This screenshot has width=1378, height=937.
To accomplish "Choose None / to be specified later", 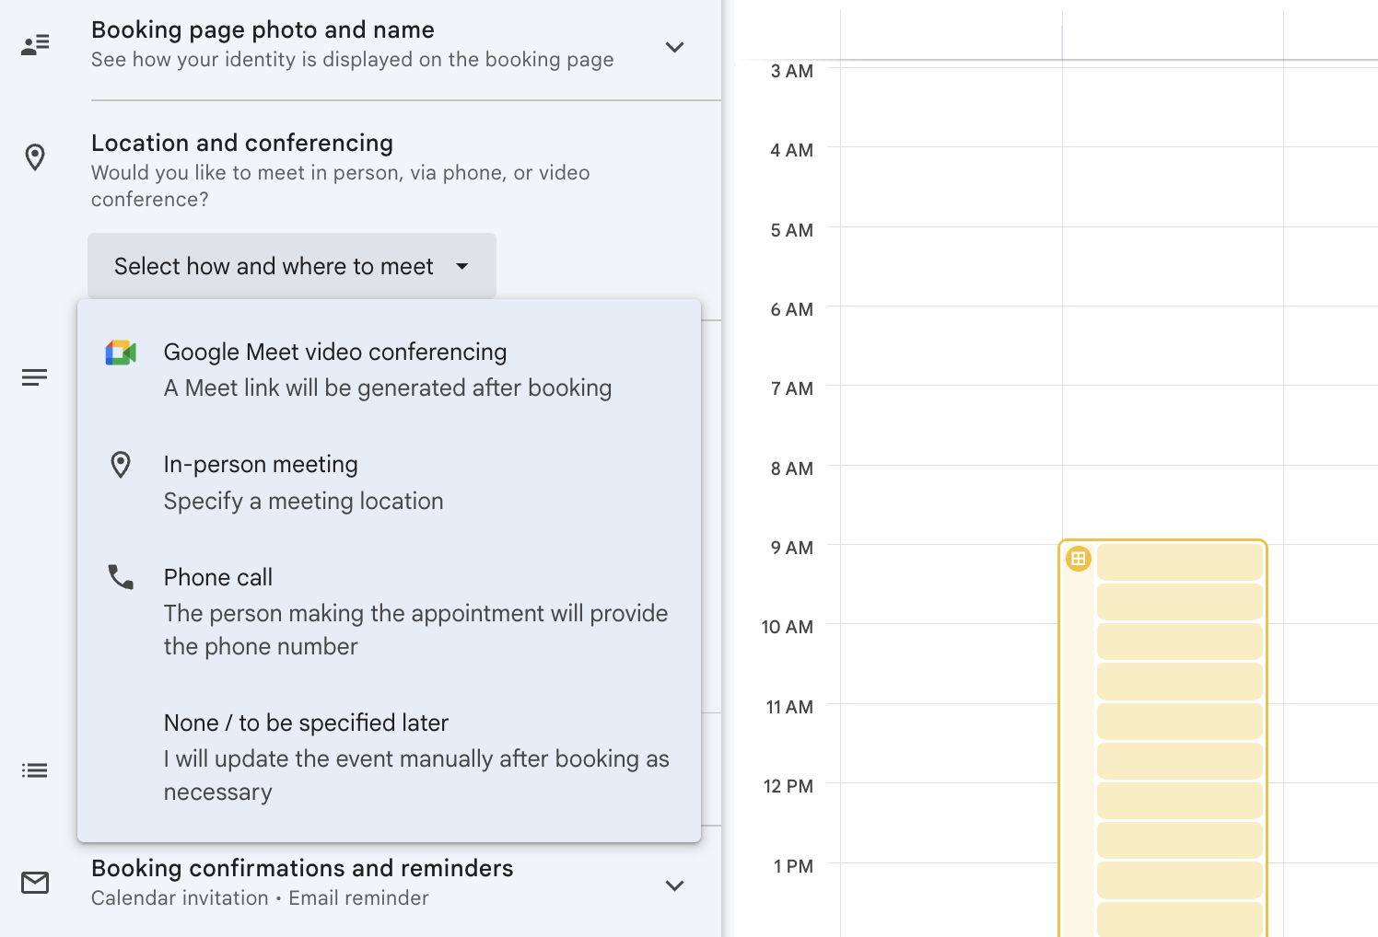I will click(x=305, y=723).
